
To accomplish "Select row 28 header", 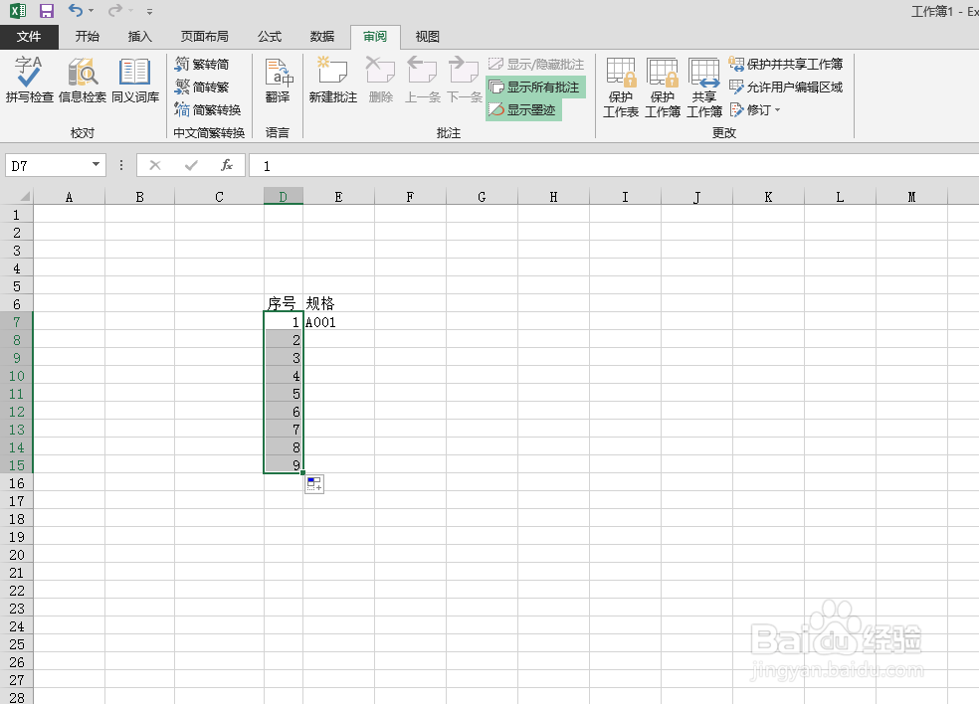I will pyautogui.click(x=16, y=697).
